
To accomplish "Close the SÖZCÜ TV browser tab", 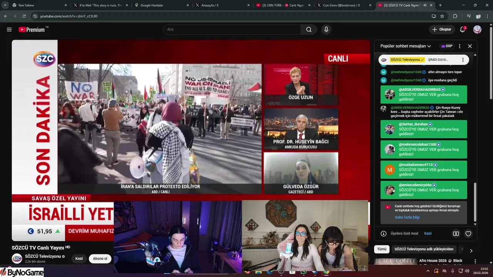I will pyautogui.click(x=432, y=5).
